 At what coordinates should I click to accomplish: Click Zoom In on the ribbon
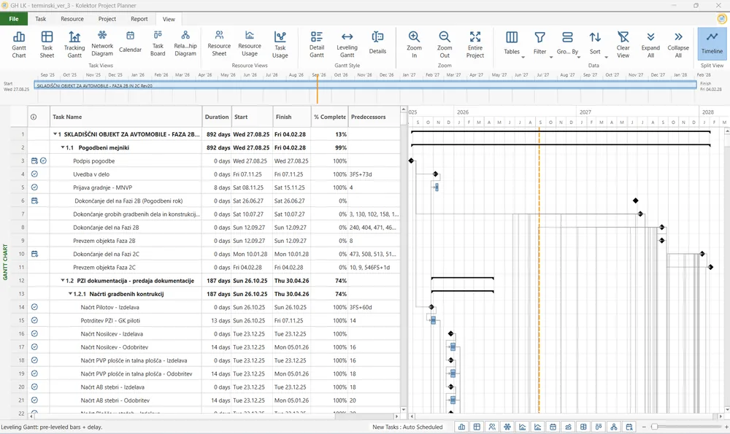coord(414,44)
